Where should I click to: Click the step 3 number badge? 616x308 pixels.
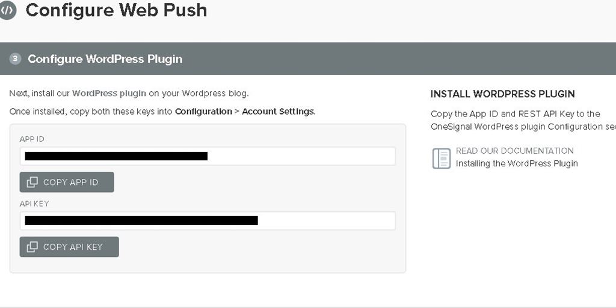[x=16, y=59]
